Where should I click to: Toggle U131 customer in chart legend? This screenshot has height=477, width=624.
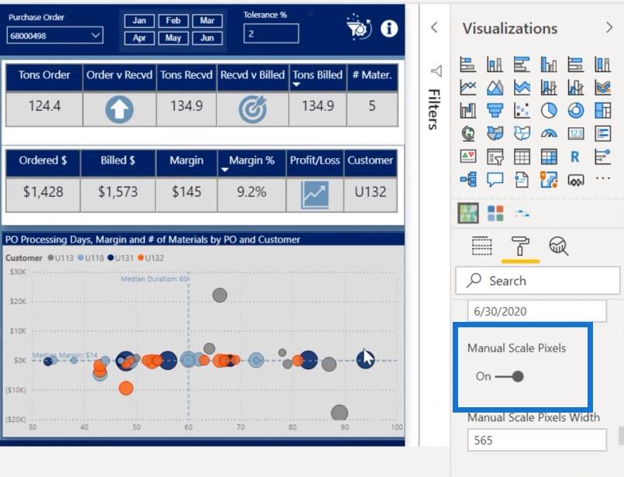[x=121, y=258]
